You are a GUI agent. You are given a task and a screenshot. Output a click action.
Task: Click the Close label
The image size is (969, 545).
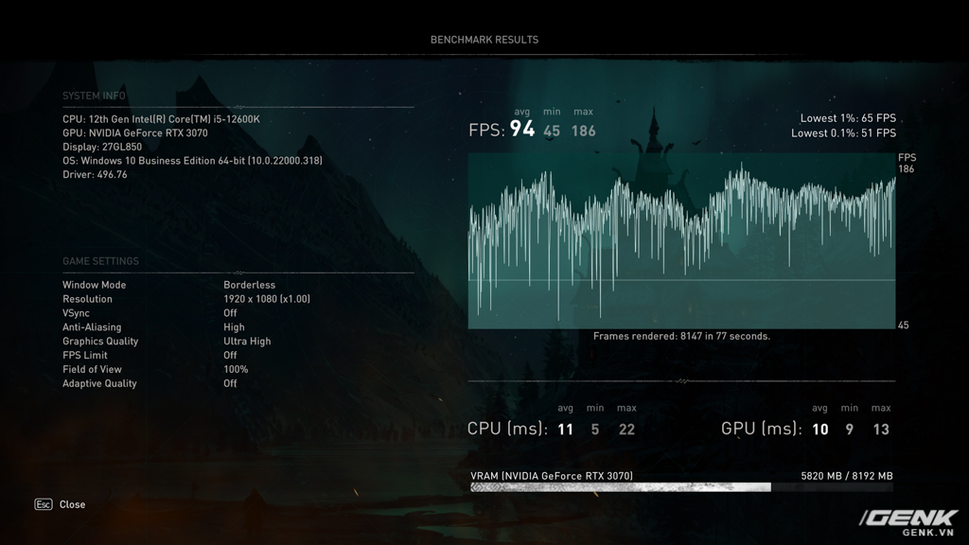72,504
